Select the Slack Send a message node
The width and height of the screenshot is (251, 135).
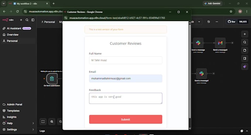pos(198,43)
